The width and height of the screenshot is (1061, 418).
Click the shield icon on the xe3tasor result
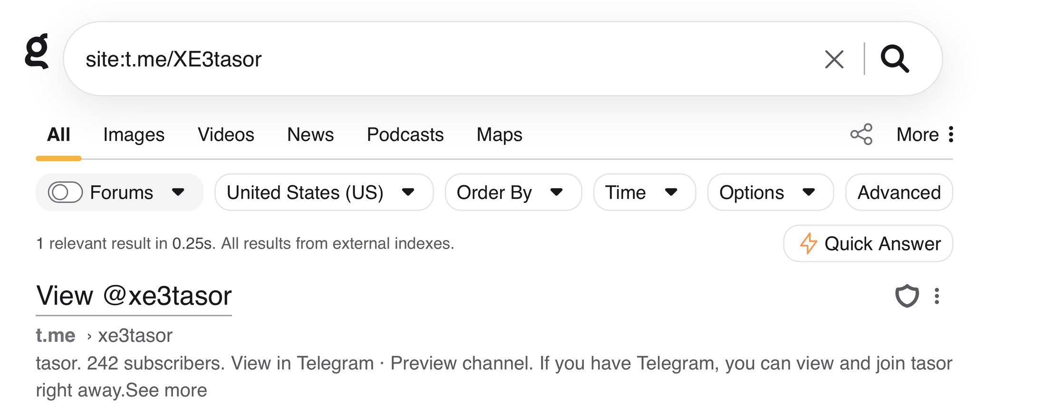pos(907,296)
